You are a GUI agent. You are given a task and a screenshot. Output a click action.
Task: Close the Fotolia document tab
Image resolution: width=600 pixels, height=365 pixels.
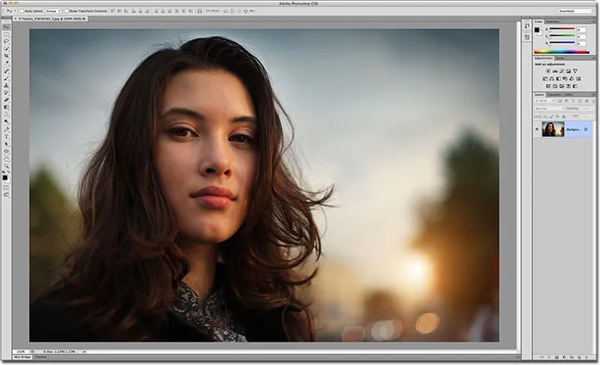15,18
